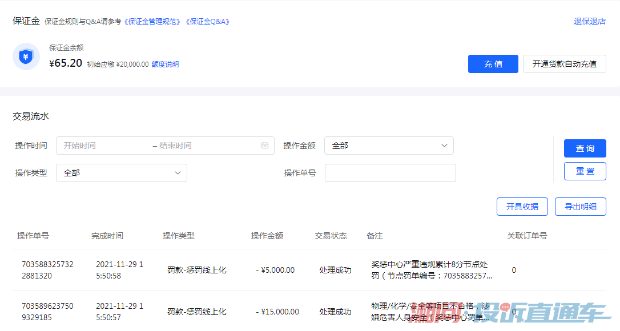Click the 重置 button
This screenshot has height=331, width=620.
tap(585, 171)
